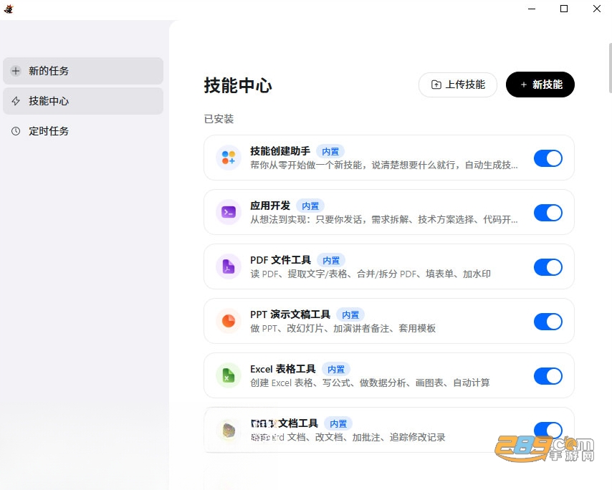Toggle off the PDF 文件工具 switch
612x490 pixels.
click(x=548, y=267)
